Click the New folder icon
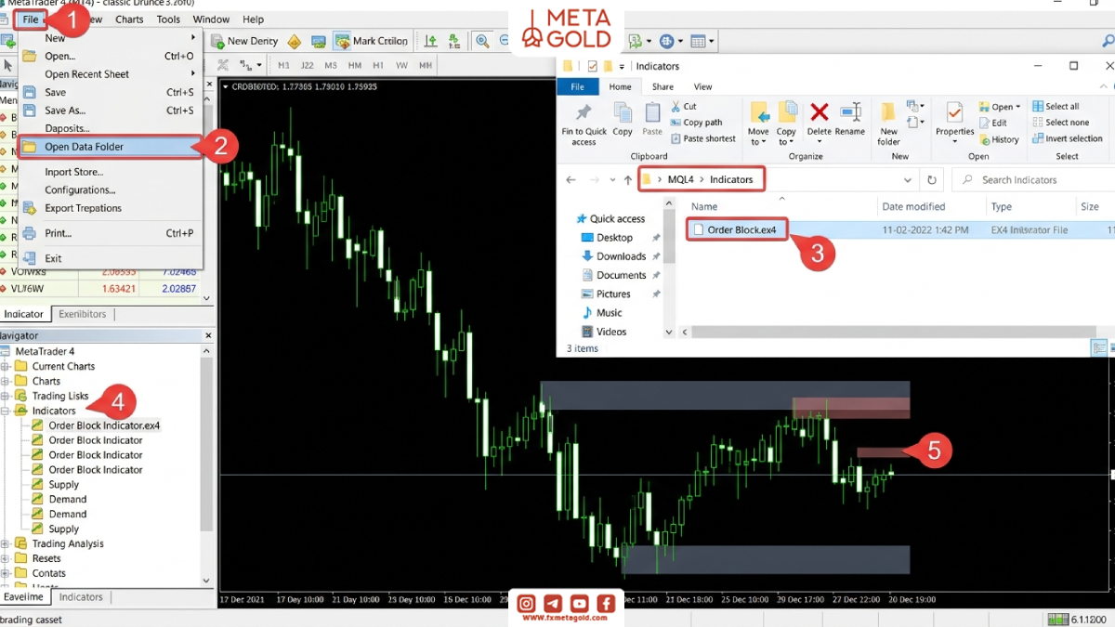This screenshot has height=627, width=1115. pyautogui.click(x=889, y=112)
